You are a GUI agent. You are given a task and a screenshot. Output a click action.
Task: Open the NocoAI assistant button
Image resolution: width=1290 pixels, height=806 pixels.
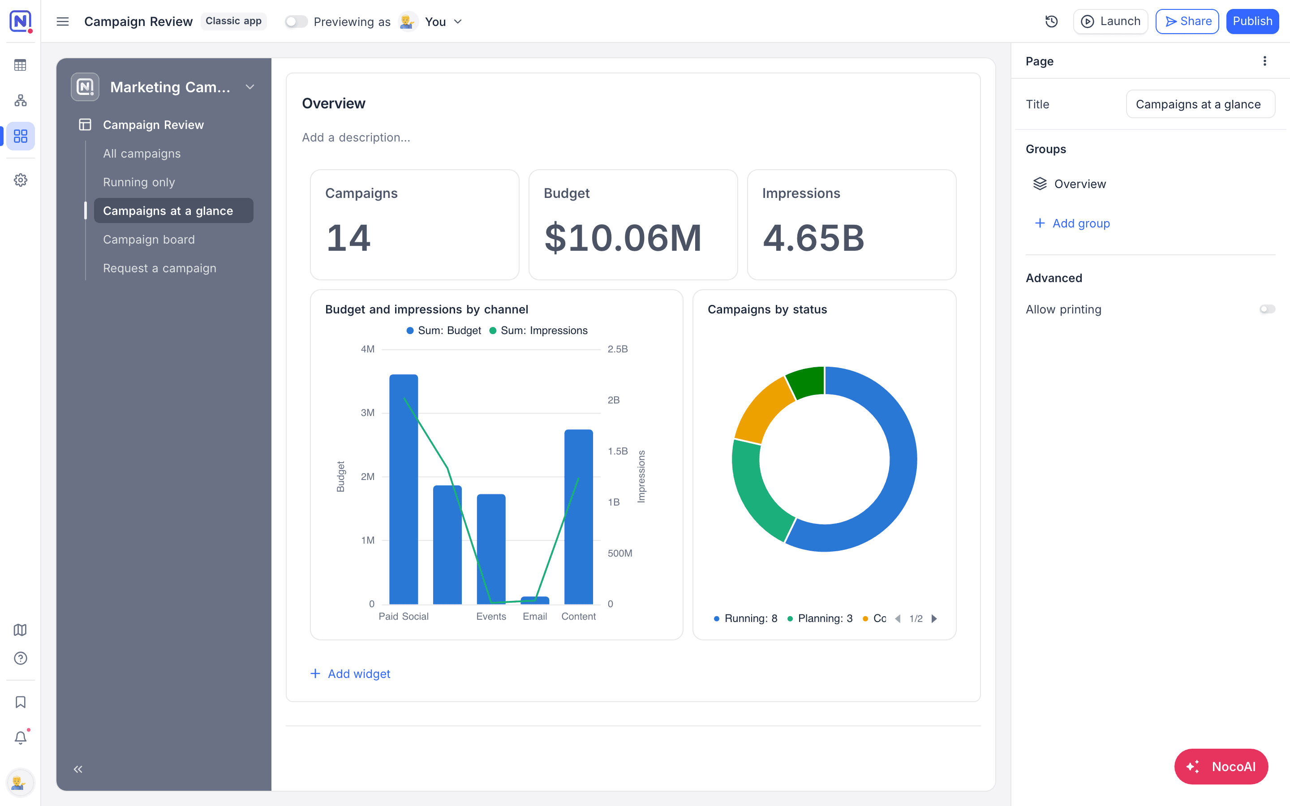coord(1221,767)
